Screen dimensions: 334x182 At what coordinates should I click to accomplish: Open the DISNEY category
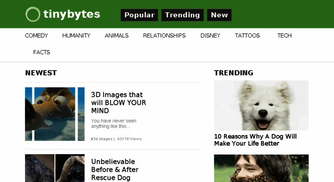pyautogui.click(x=210, y=36)
